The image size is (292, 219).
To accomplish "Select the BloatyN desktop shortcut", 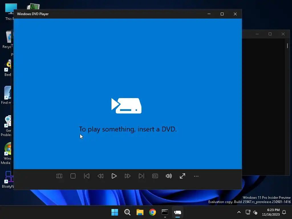I will tap(7, 180).
